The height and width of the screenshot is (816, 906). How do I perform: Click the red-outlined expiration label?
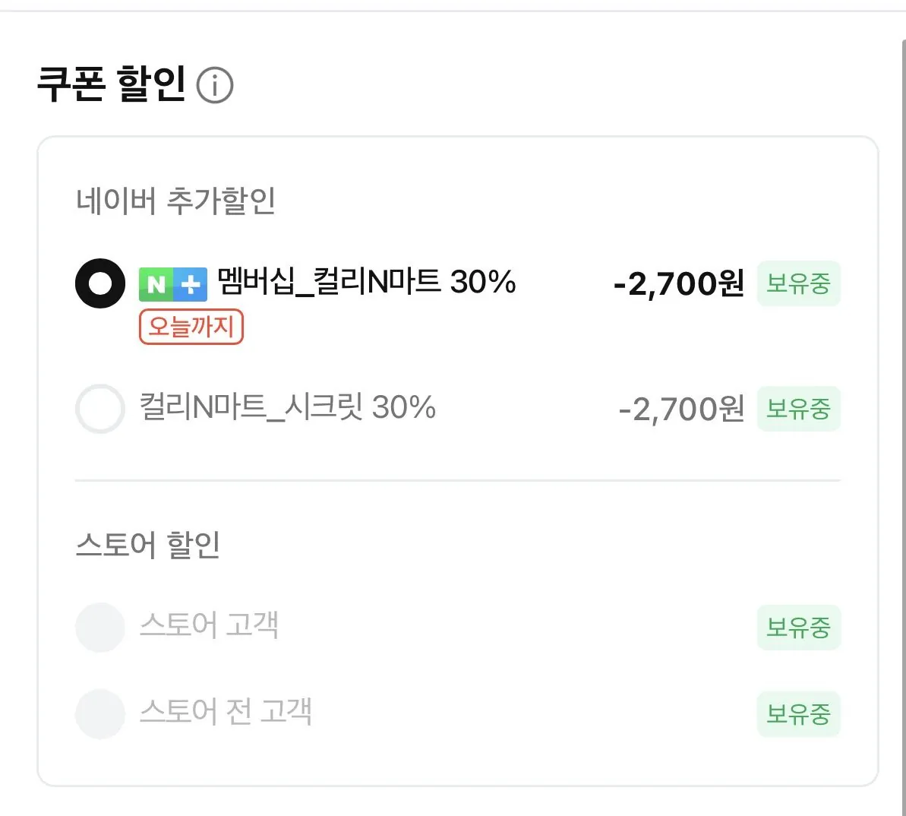coord(191,326)
